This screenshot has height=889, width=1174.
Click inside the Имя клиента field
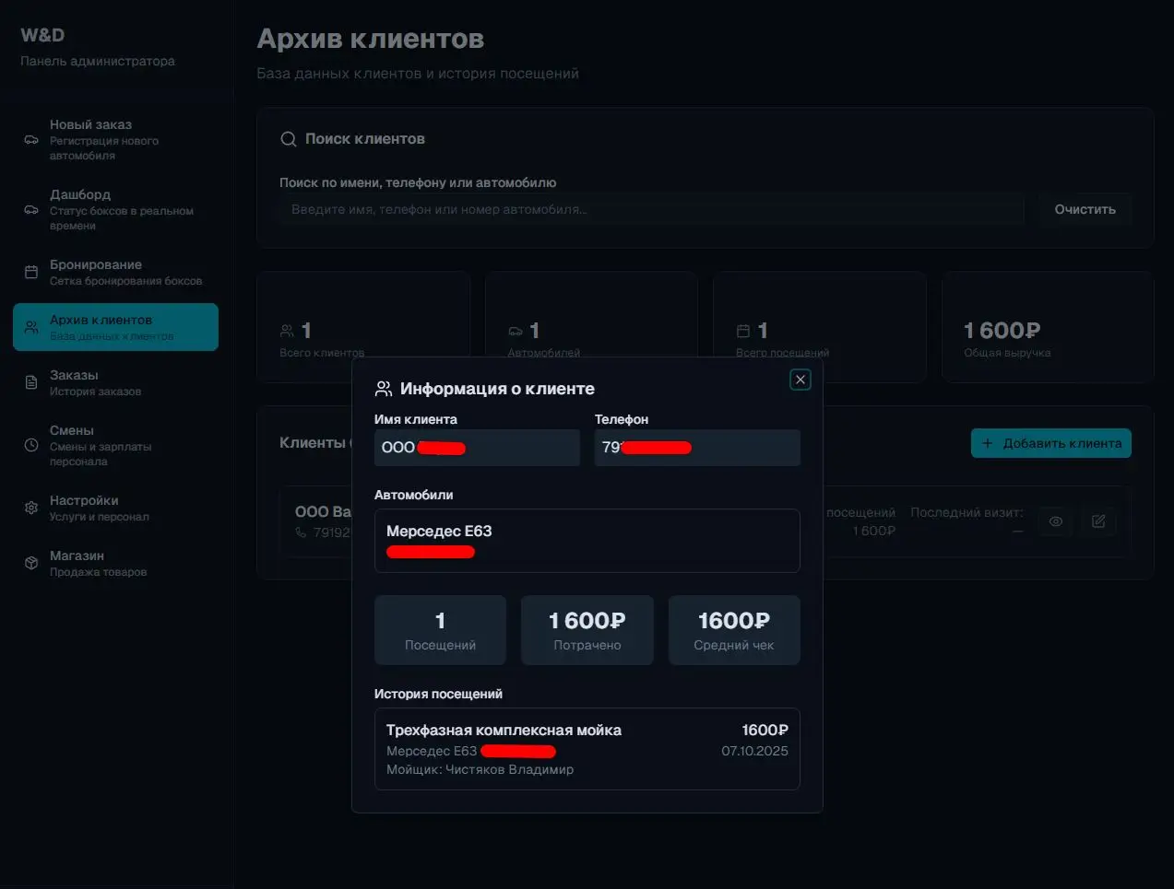(x=477, y=448)
